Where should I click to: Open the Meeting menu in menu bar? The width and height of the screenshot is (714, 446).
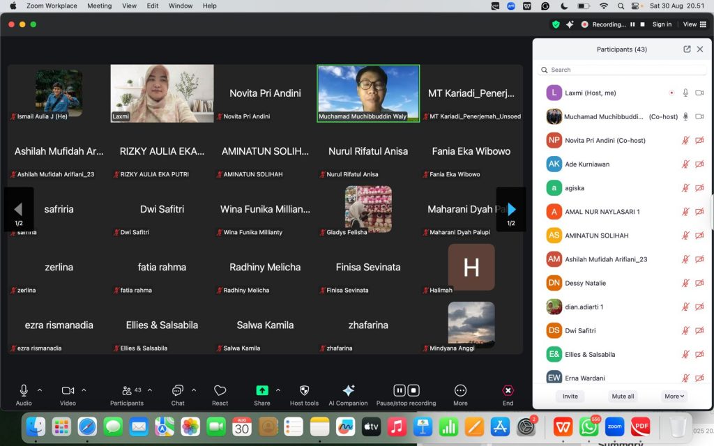[99, 6]
